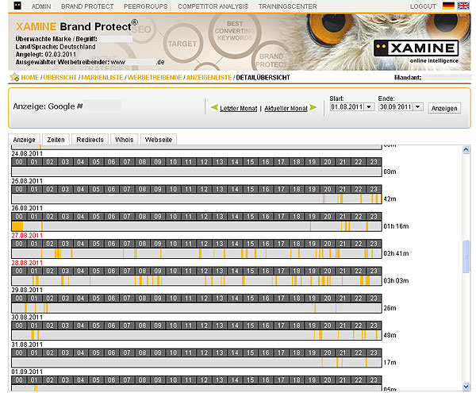Image resolution: width=476 pixels, height=393 pixels.
Task: Open the TRAININGSCENTER menu
Action: (288, 6)
